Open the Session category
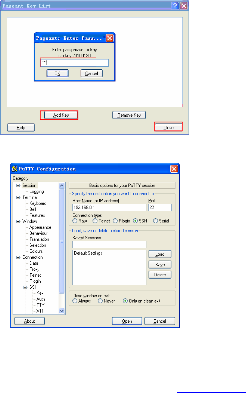This screenshot has height=393, width=246. pos(29,185)
